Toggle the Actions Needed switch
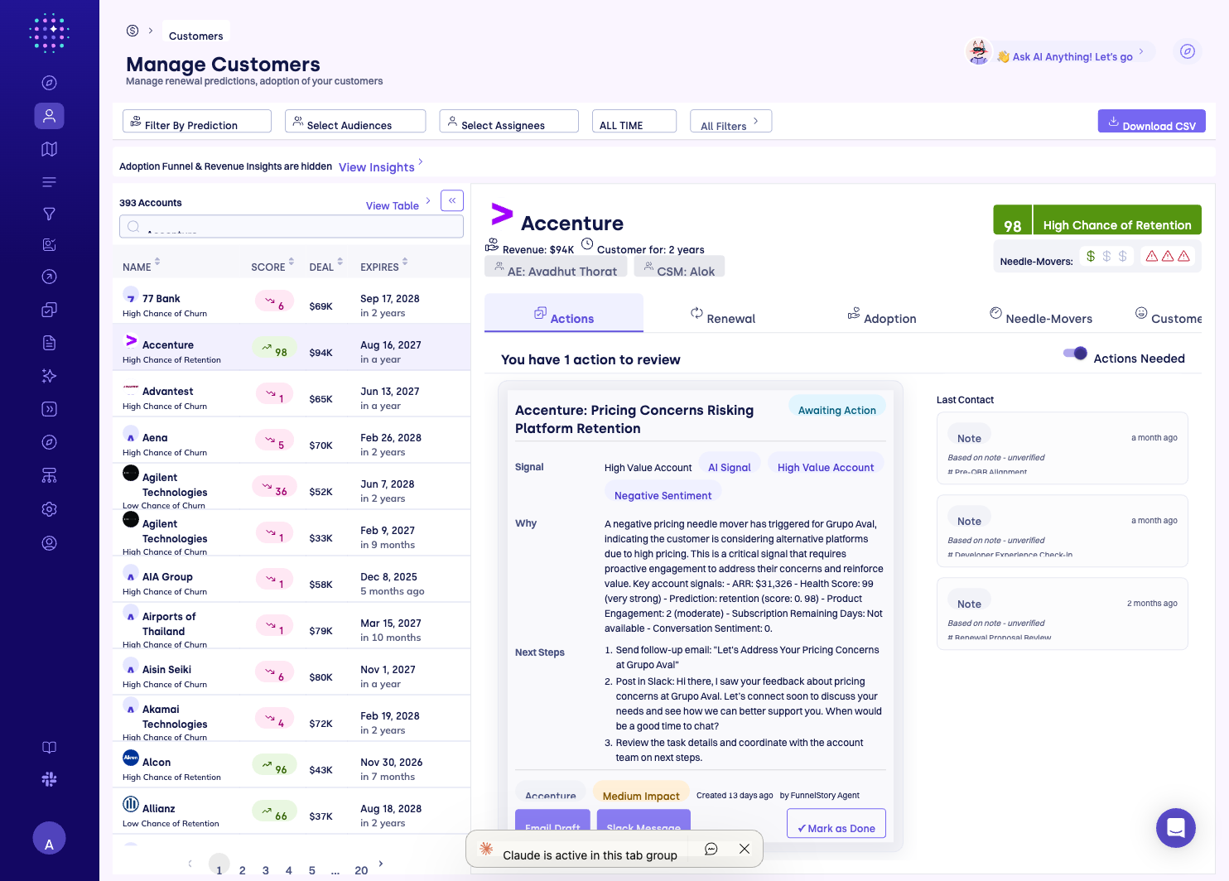1229x881 pixels. coord(1075,354)
